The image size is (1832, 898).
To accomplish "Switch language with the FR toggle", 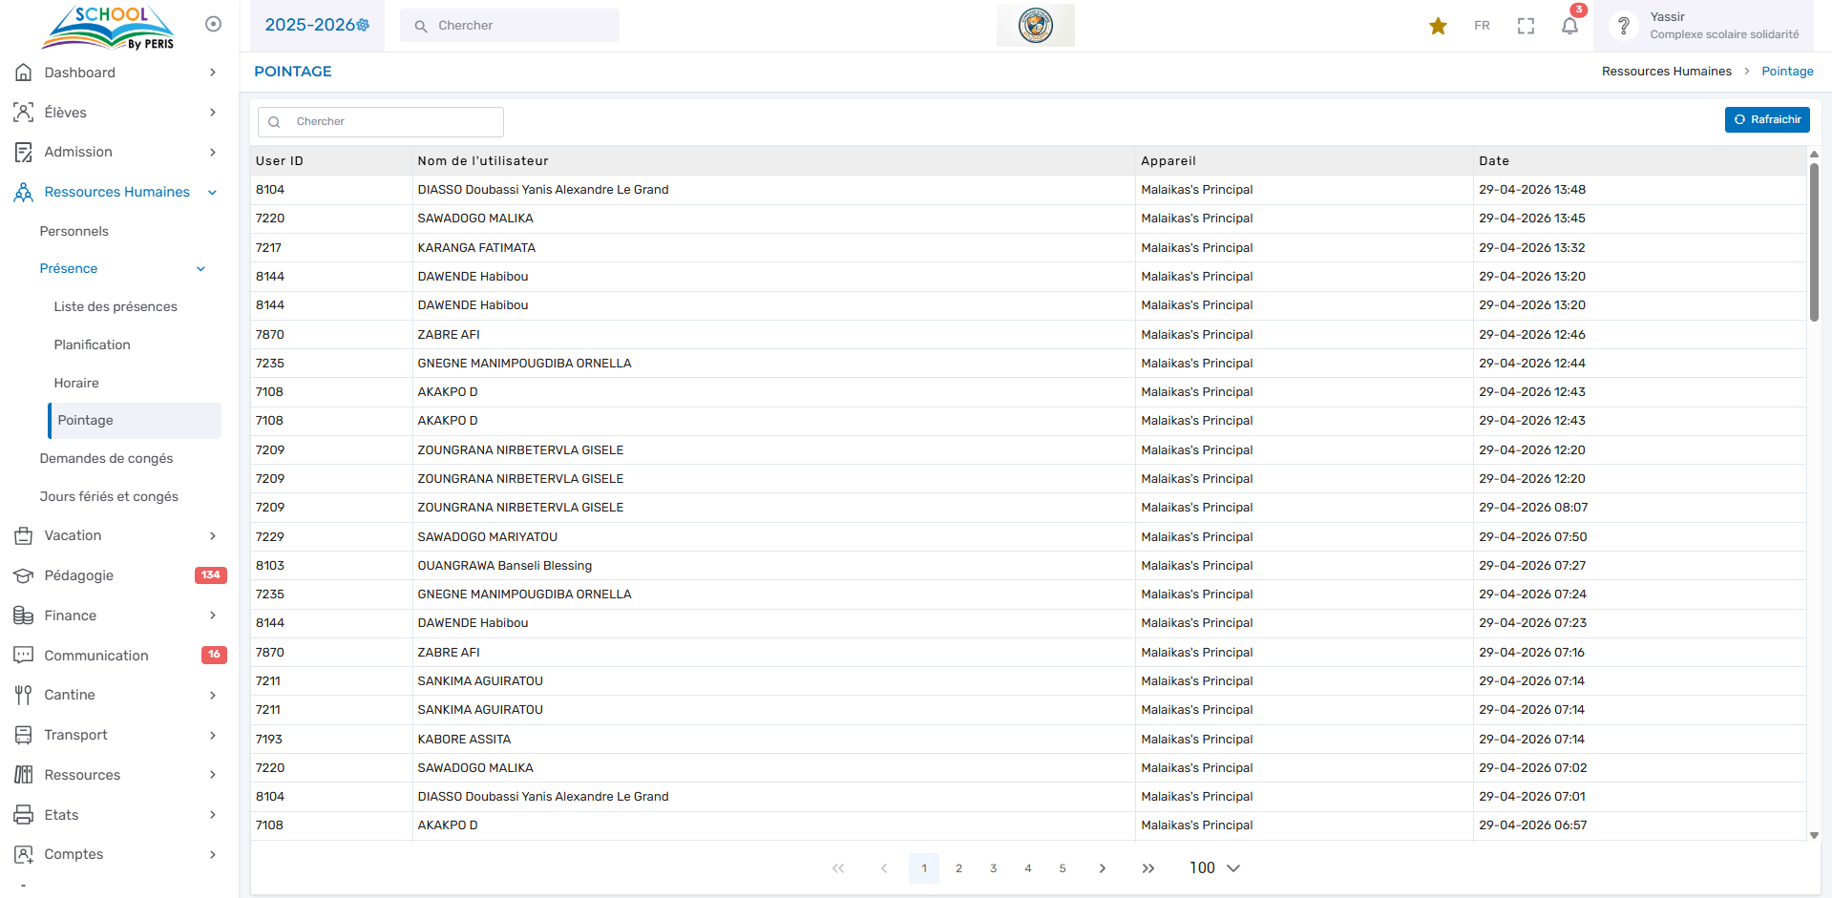I will coord(1482,26).
